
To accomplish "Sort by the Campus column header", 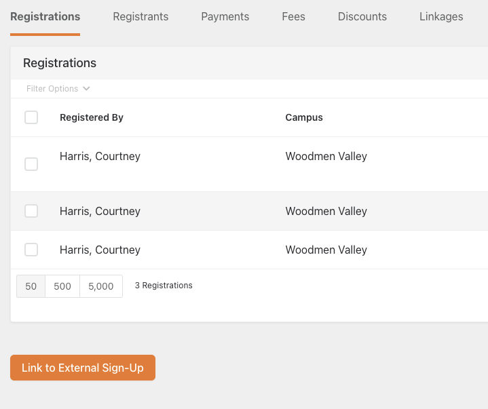I will tap(303, 117).
